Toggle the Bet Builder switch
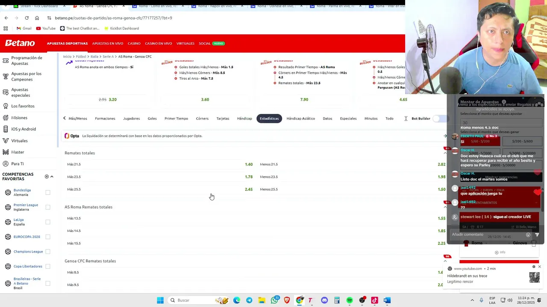 coord(438,119)
